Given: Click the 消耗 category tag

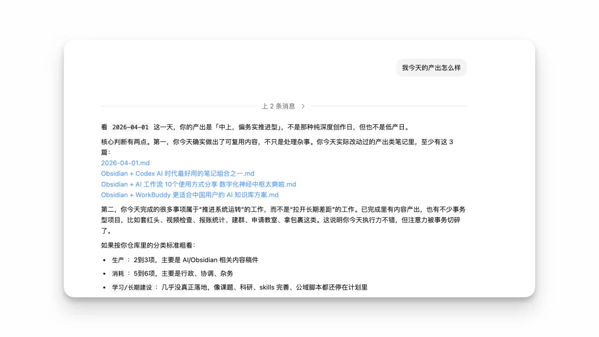Looking at the screenshot, I should pos(118,273).
